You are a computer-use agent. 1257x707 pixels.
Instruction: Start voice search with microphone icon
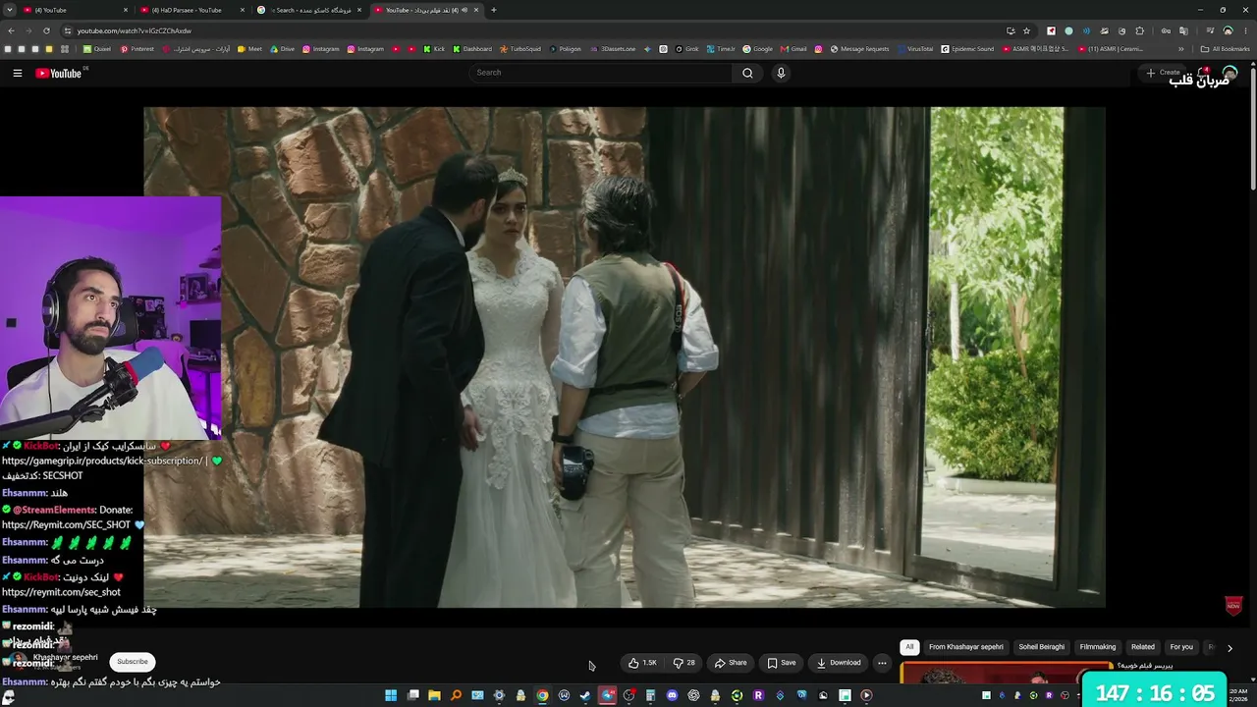point(781,73)
